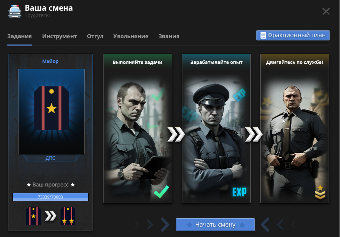Screen dimensions: 340x237
Task: Click the blue EXP icon on experience card
Action: pos(239,192)
